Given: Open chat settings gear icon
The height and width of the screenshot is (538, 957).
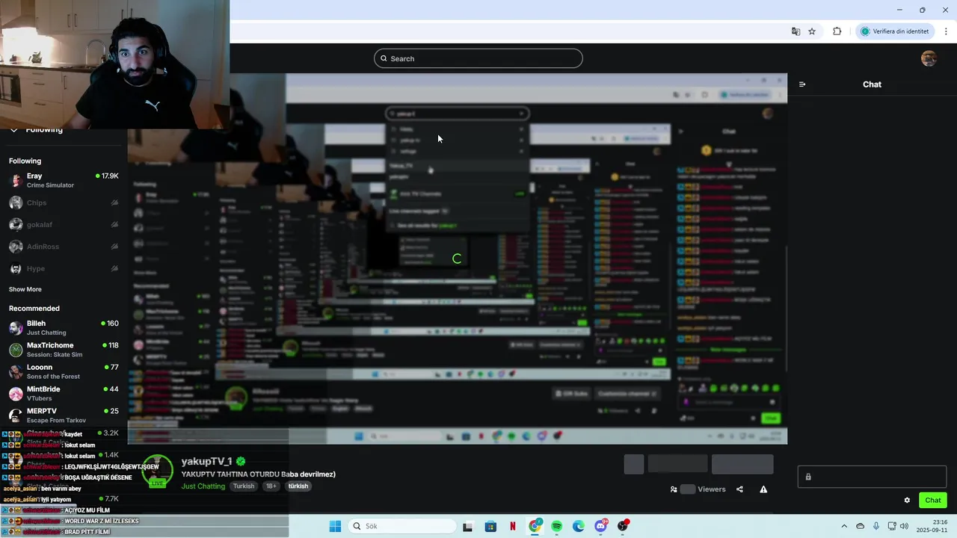Looking at the screenshot, I should click(x=907, y=501).
